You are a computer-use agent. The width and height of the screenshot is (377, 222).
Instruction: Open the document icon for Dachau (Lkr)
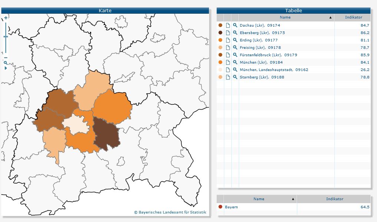(228, 25)
